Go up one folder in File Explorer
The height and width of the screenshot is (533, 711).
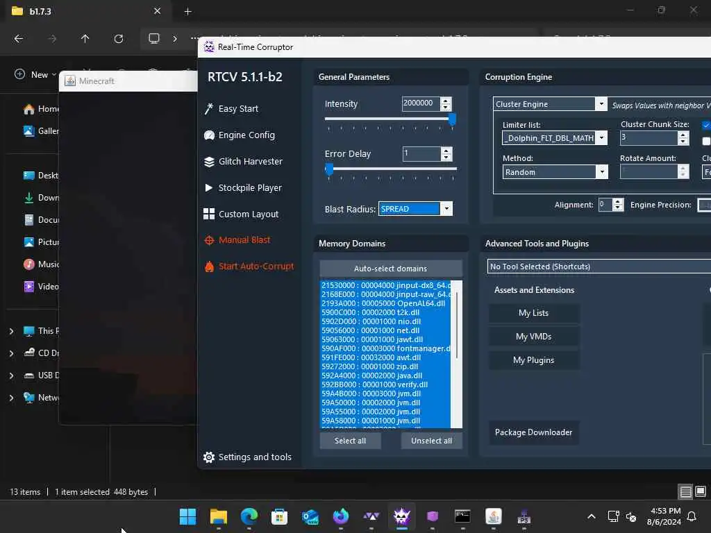[x=85, y=39]
